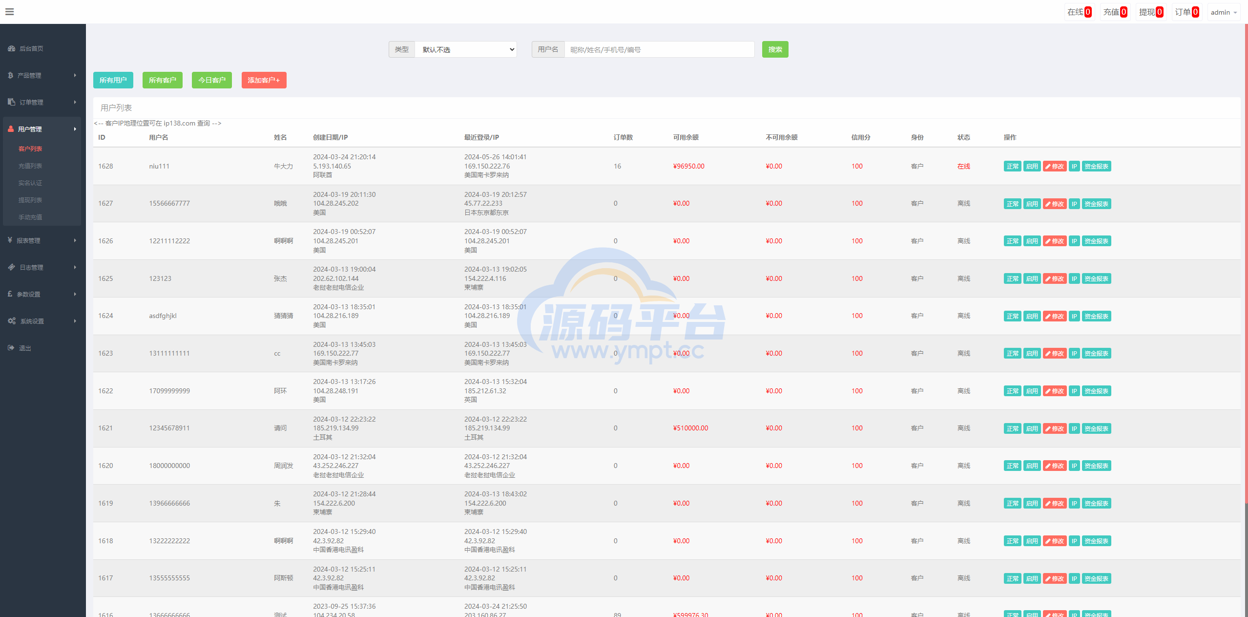Select balance ¥510000.00 cell
This screenshot has width=1248, height=617.
click(x=690, y=428)
